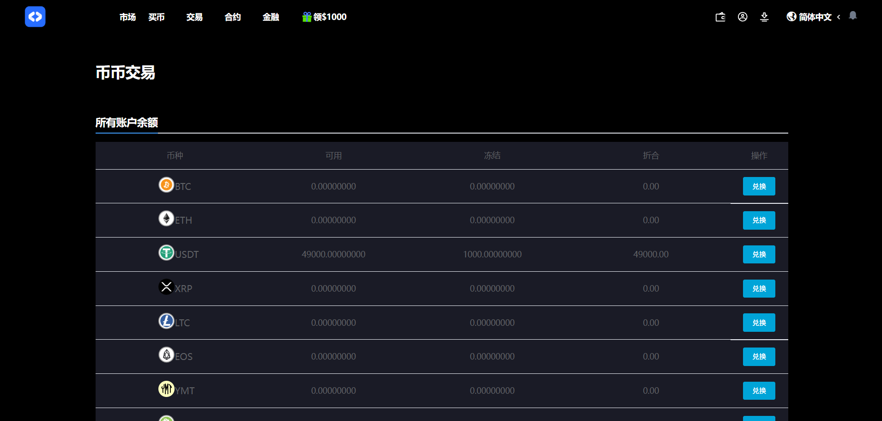Click the USDT Tether coin icon

click(x=166, y=253)
